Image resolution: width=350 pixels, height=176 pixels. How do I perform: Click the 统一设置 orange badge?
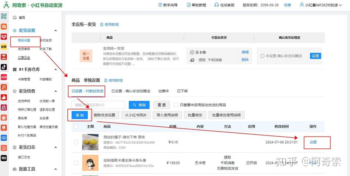(86, 56)
